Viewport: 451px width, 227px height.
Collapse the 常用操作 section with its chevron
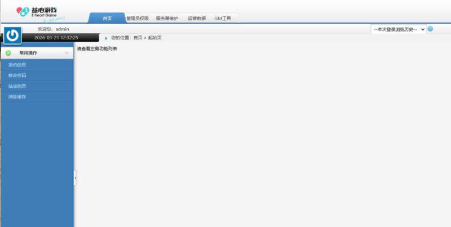pos(67,53)
